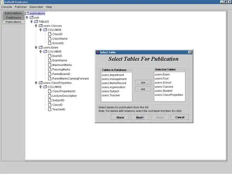Viewport: 232px width, 174px height.
Task: Click the COLUMNS folder icon under users.ClassProperties
Action: pos(45,87)
